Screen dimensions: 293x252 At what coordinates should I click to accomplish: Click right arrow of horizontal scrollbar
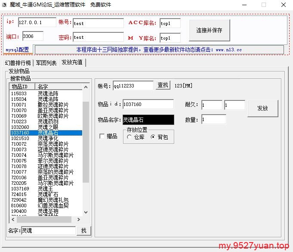[x=79, y=219]
